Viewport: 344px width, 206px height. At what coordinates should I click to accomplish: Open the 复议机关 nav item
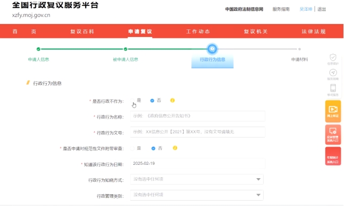[256, 32]
